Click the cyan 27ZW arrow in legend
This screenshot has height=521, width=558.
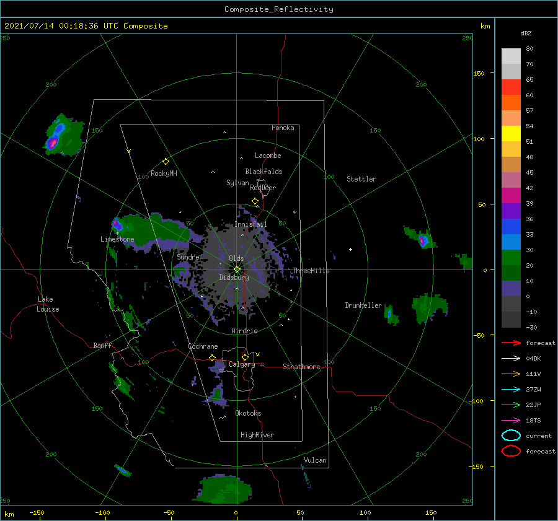click(x=511, y=390)
